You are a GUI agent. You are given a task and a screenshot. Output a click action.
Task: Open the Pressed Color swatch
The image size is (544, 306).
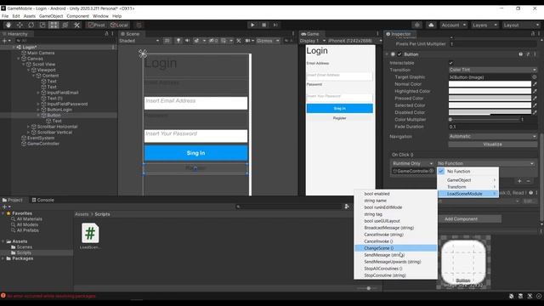[x=490, y=99]
